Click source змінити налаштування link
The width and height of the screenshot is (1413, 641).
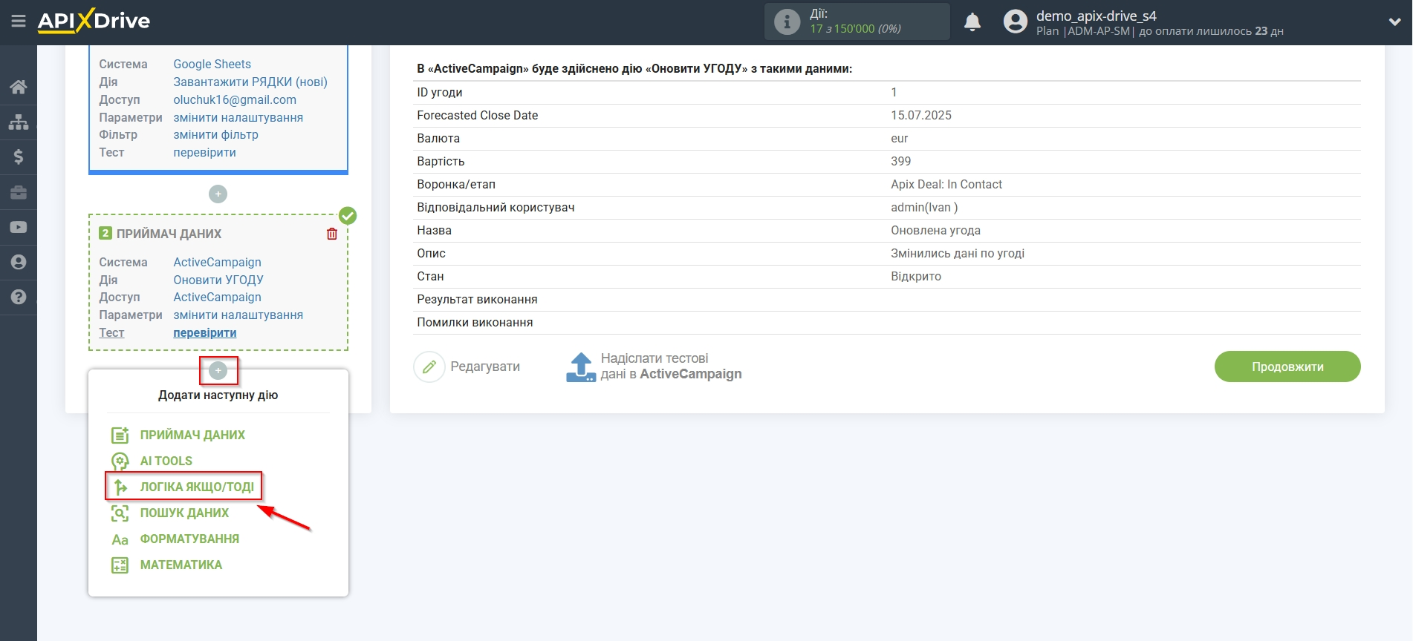pos(238,117)
